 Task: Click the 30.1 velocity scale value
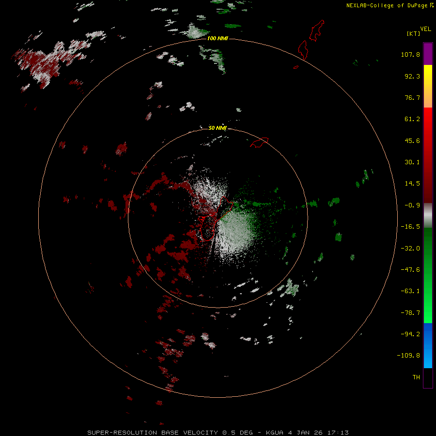tap(412, 162)
